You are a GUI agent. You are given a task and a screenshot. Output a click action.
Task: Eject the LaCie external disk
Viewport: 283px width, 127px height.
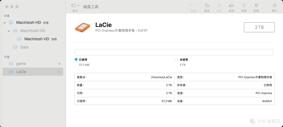[59, 72]
